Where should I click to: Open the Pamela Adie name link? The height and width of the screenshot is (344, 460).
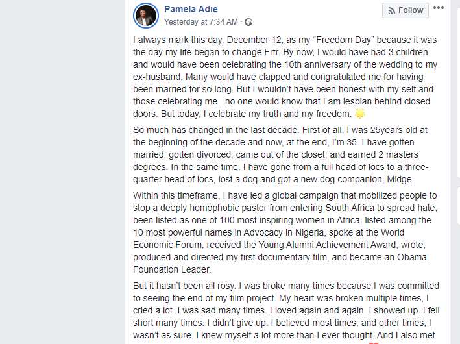tap(191, 9)
